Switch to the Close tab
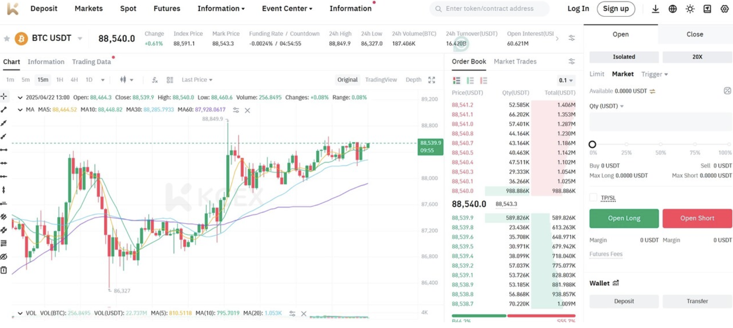733x328 pixels. pos(695,34)
